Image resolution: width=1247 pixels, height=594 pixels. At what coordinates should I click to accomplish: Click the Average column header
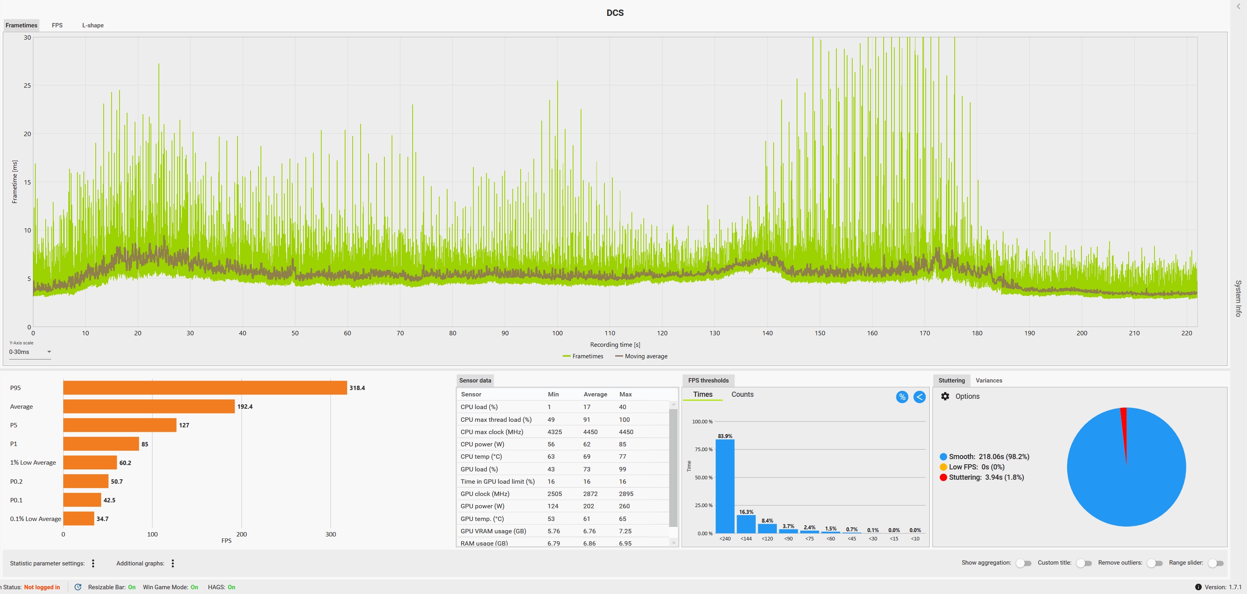[595, 394]
